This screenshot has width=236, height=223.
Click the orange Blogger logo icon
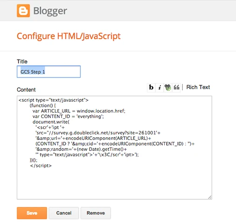point(23,11)
